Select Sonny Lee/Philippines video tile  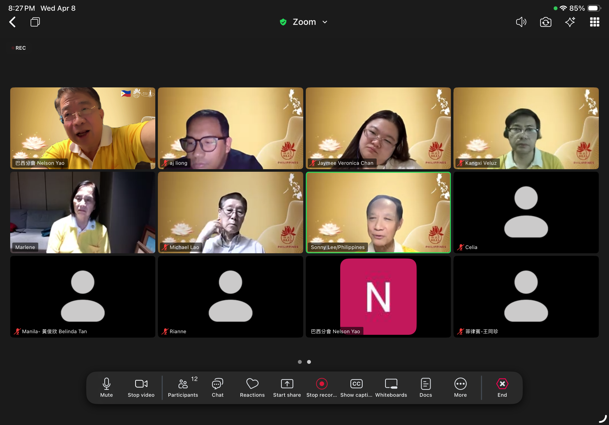[378, 212]
